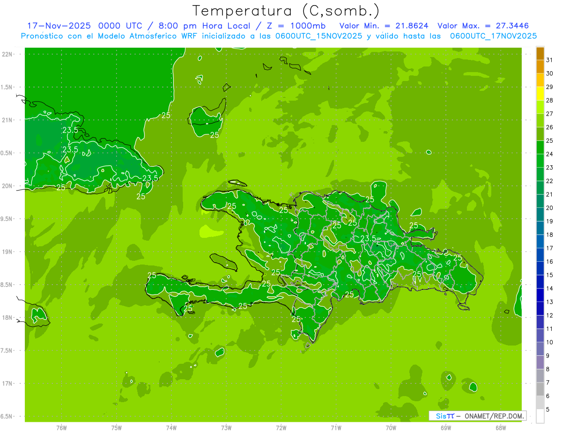Click the legend swatch between 30 and 31

[540, 66]
